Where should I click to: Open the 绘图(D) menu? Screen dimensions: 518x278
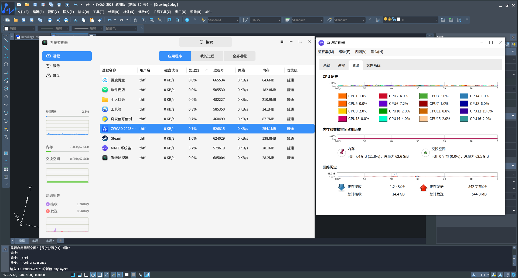[x=113, y=12]
